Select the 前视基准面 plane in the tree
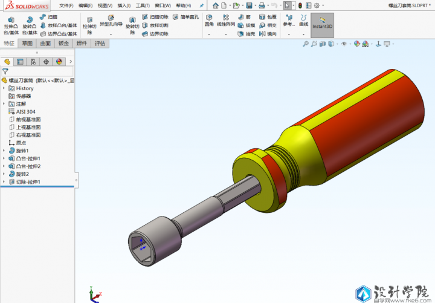This screenshot has width=435, height=303. pos(28,120)
